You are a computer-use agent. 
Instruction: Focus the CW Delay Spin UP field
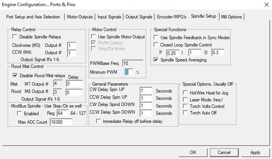click(x=146, y=91)
